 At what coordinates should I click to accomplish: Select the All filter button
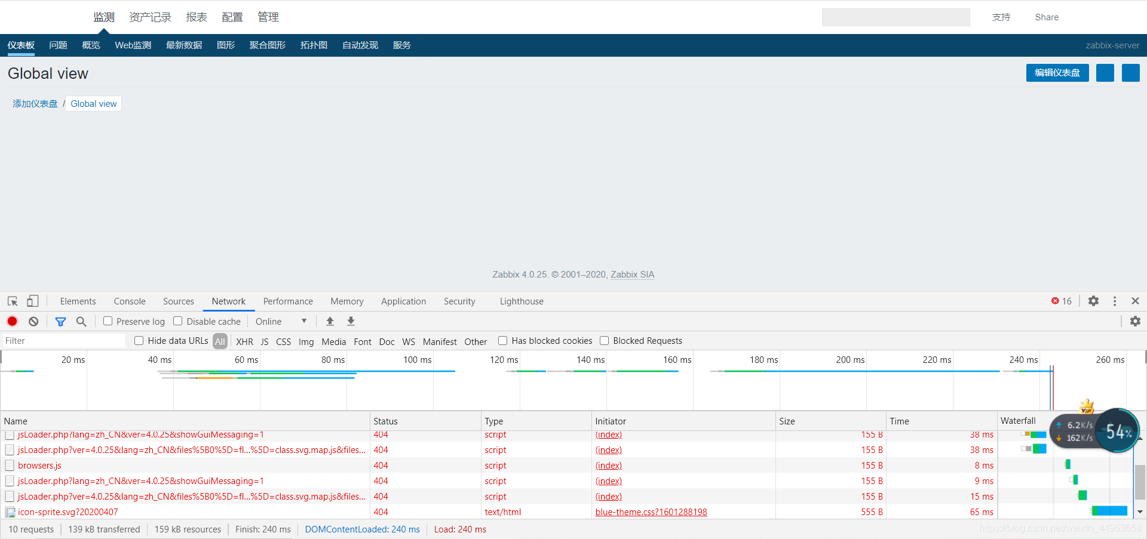(220, 341)
